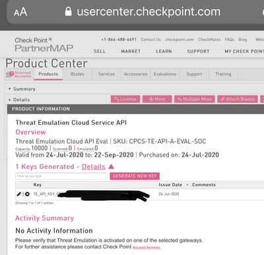Open the LEARN menu
Screen dimensions: 264x255
[x=164, y=52]
